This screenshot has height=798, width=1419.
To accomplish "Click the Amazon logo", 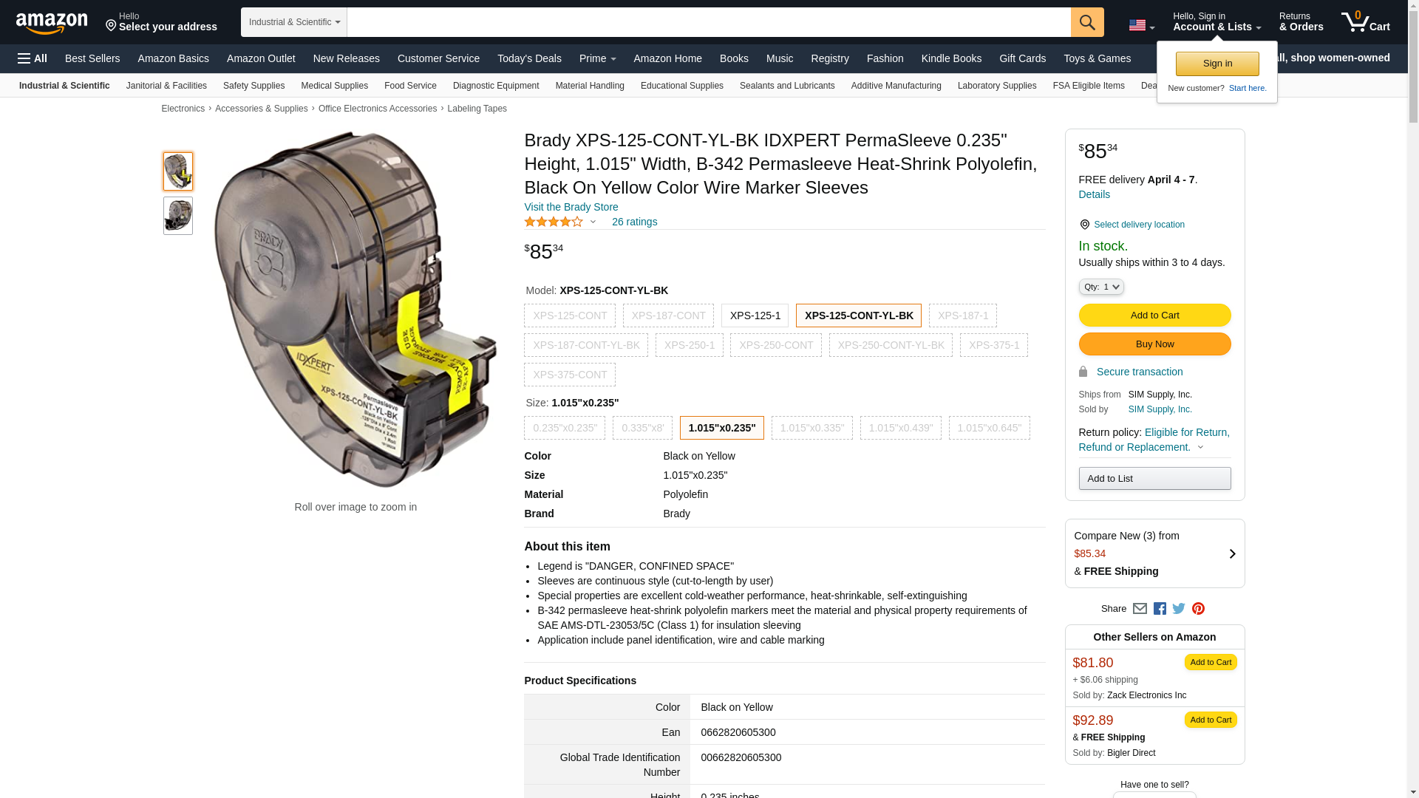I will (52, 24).
